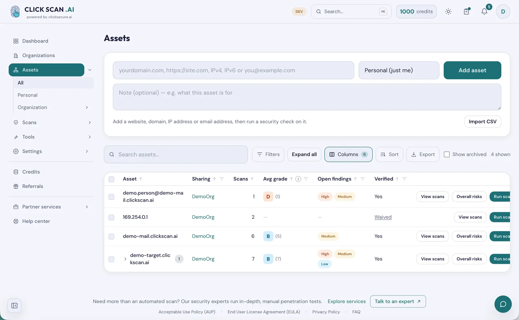The width and height of the screenshot is (519, 320).
Task: Open the Columns chooser dropdown
Action: [348, 154]
